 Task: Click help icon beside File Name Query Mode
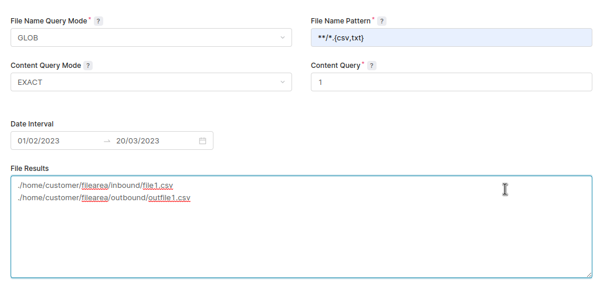[99, 21]
